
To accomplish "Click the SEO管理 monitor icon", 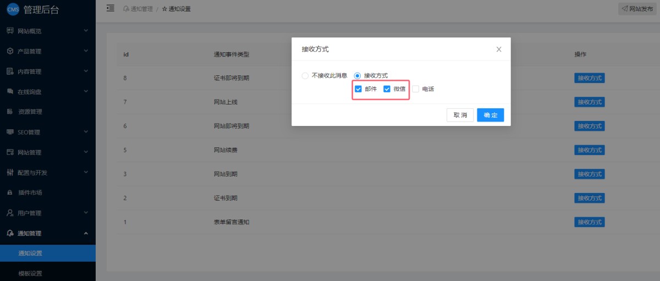I will [10, 132].
